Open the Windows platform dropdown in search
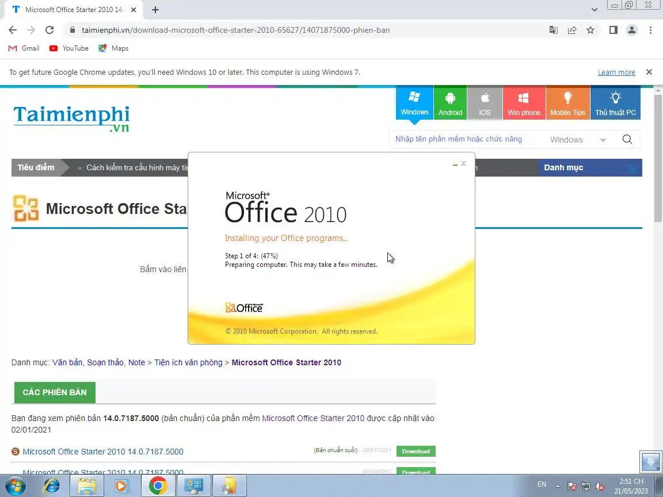The image size is (663, 497). (x=578, y=139)
